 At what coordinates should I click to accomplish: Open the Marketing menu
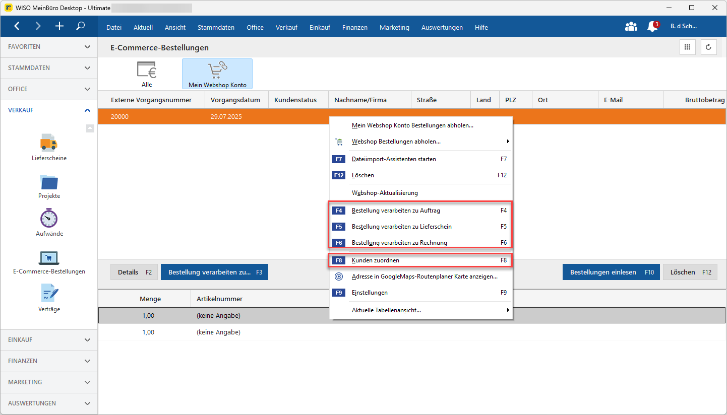(394, 28)
